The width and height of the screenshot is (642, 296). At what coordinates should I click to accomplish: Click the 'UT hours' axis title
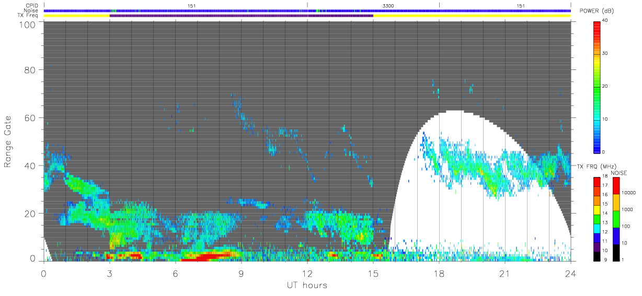coord(306,285)
